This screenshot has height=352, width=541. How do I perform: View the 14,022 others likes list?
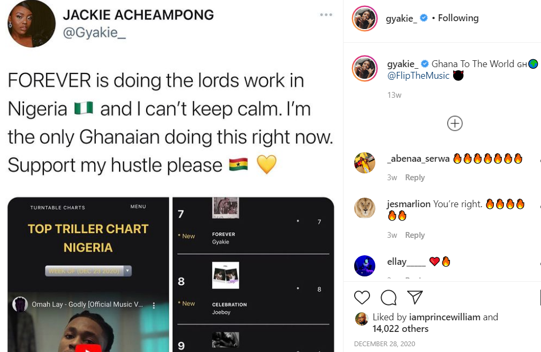400,329
